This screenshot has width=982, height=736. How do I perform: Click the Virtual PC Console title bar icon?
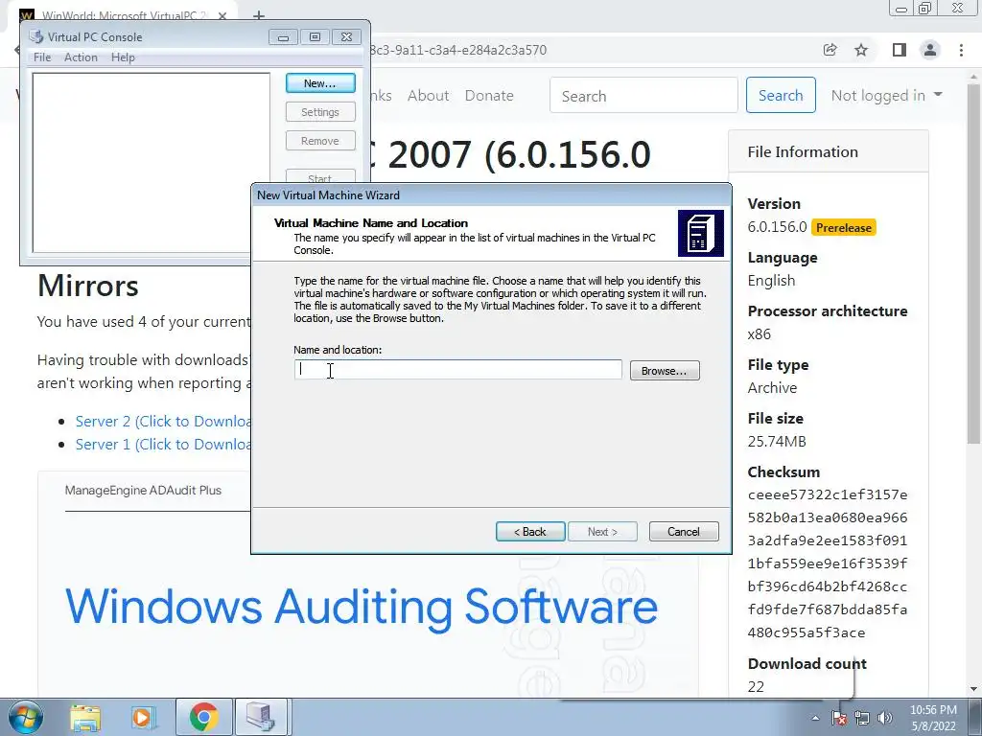tap(36, 37)
